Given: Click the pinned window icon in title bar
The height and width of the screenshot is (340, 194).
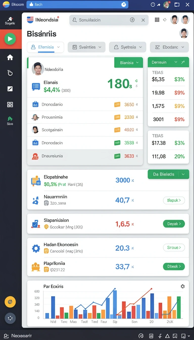Looking at the screenshot, I should [177, 5].
